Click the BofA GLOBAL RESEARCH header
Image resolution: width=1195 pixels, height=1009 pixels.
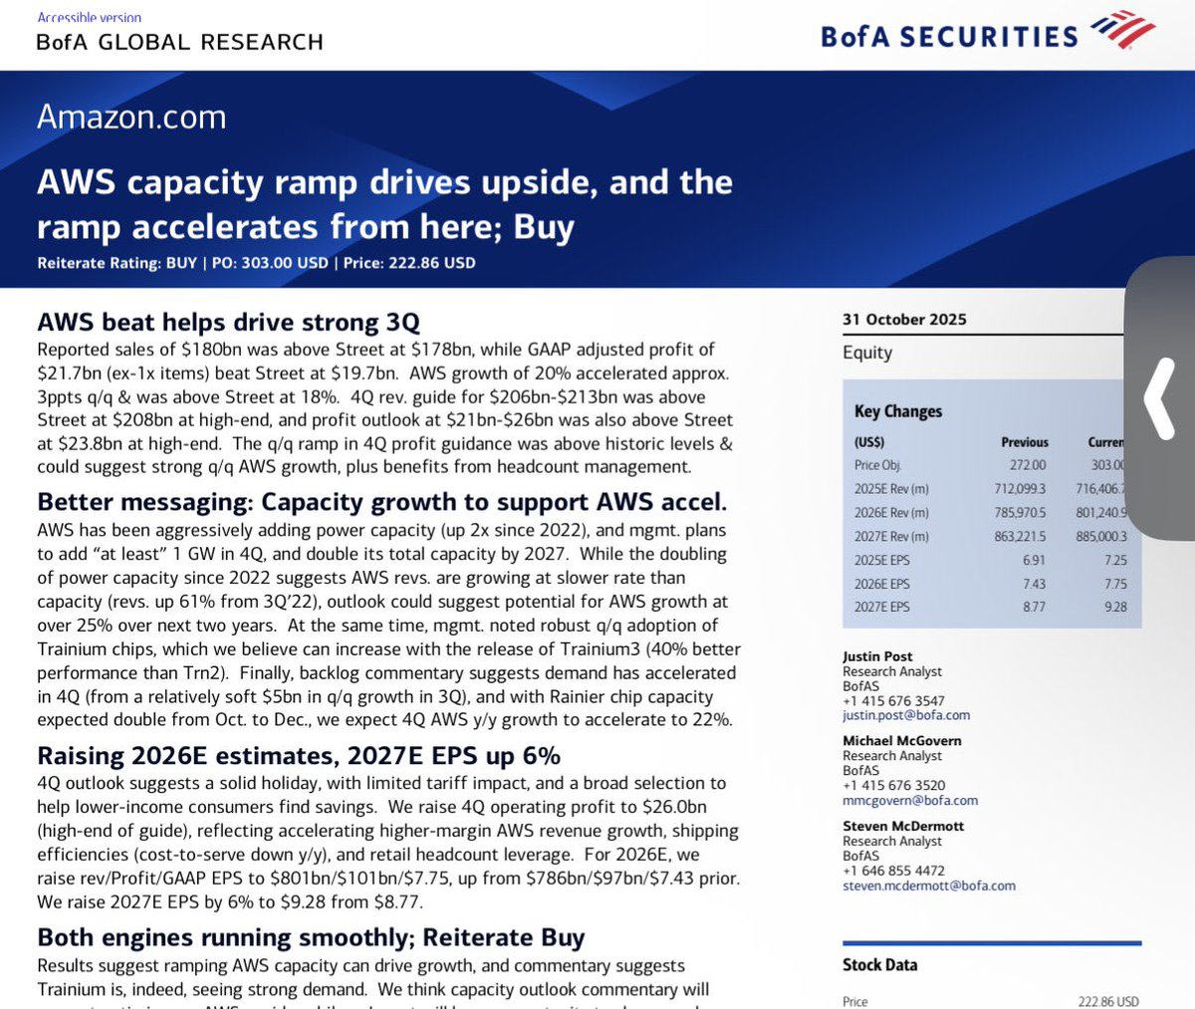(180, 42)
